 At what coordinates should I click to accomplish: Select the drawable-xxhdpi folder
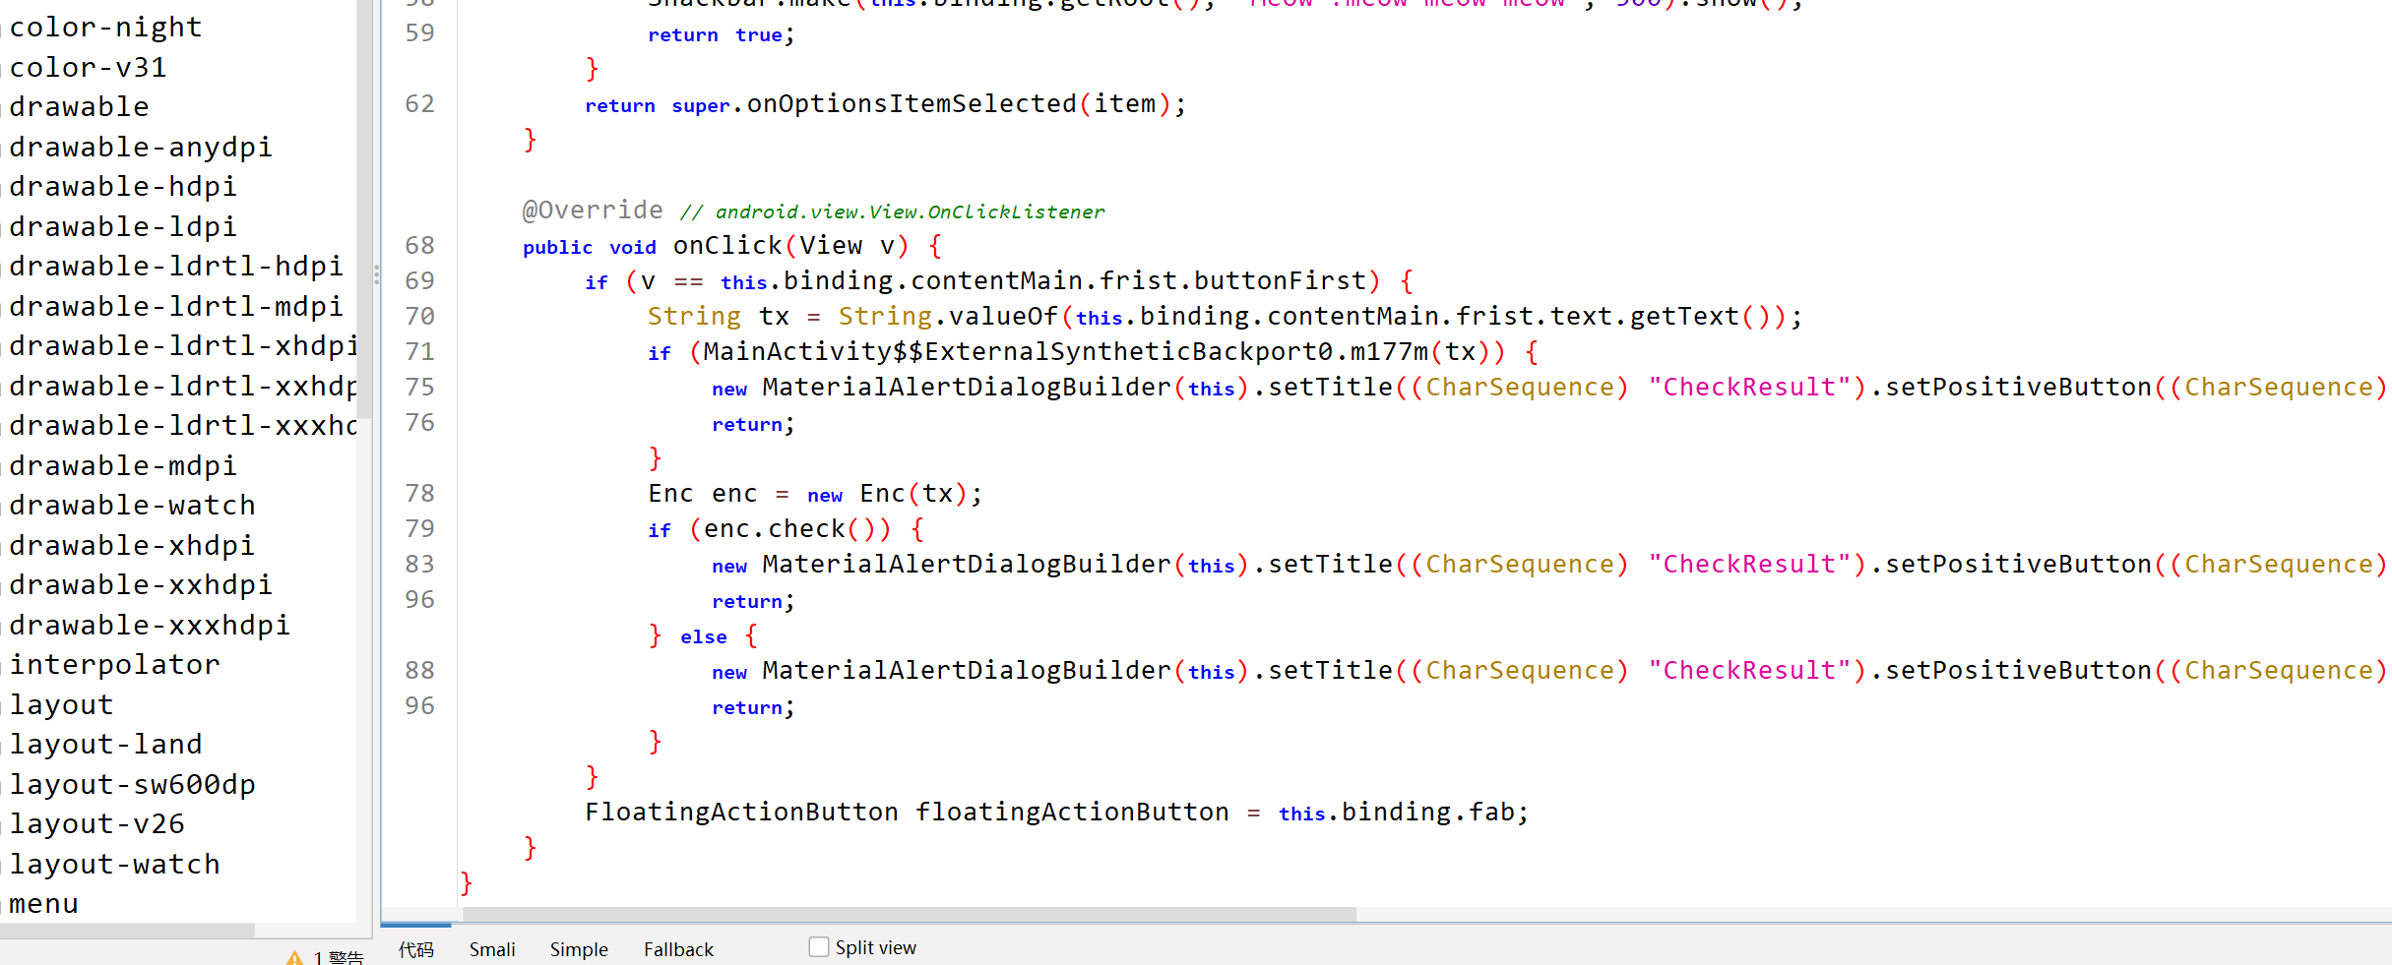pos(141,584)
